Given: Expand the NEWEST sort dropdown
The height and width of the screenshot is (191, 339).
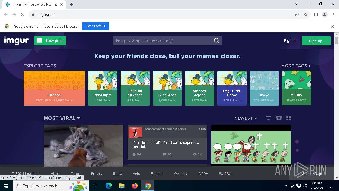Looking at the screenshot, I should pyautogui.click(x=246, y=118).
